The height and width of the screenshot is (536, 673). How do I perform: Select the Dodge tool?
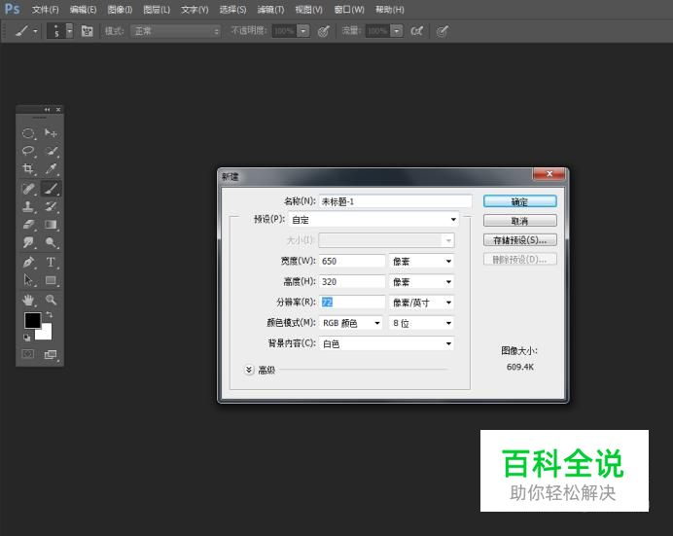point(51,242)
